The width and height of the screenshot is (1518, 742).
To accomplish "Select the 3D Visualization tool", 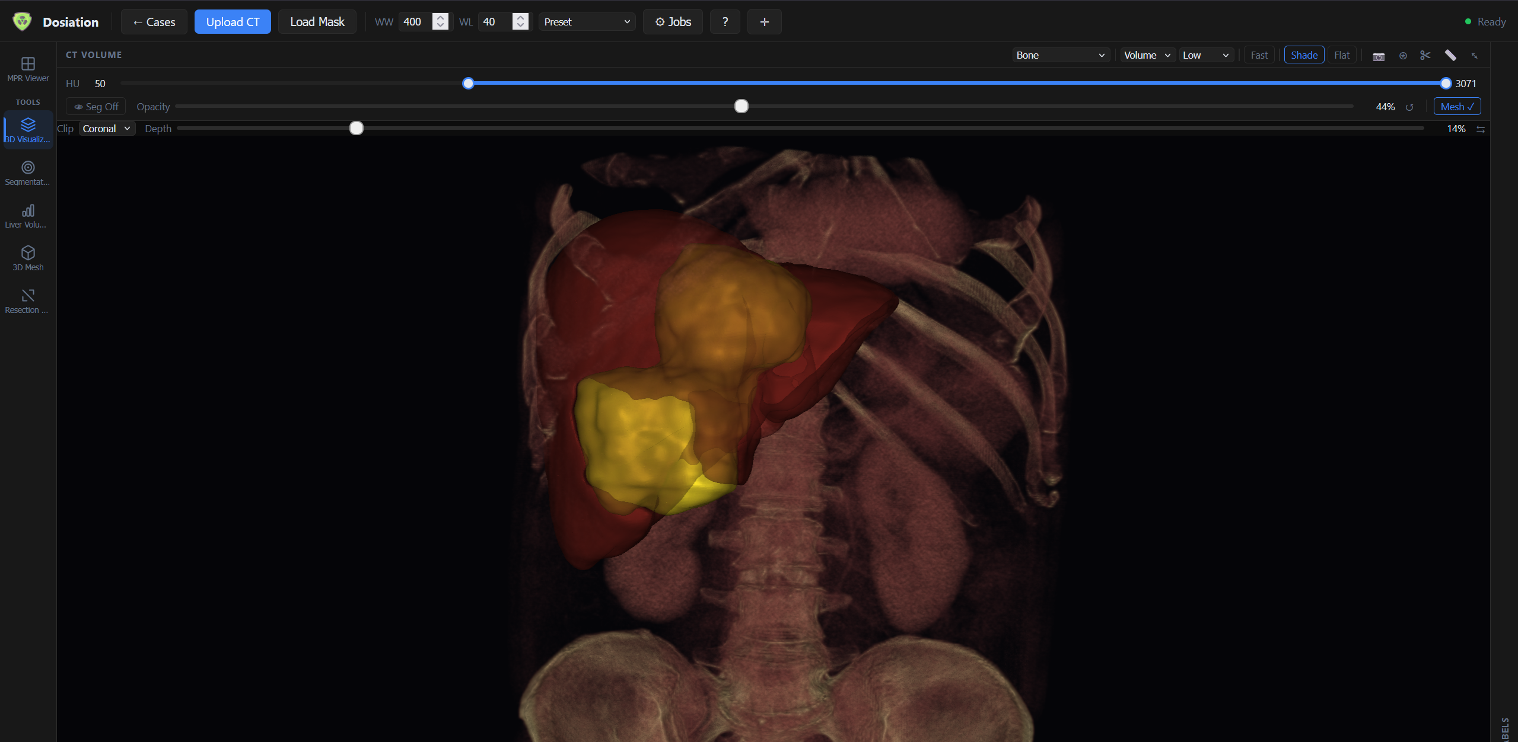I will [28, 130].
